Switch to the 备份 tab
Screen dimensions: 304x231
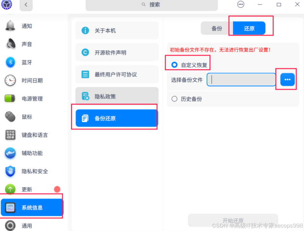point(217,28)
